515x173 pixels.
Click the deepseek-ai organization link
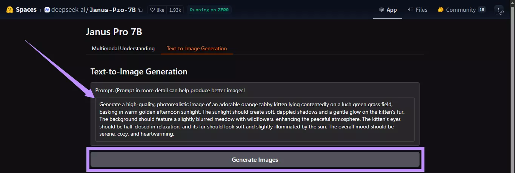click(68, 10)
